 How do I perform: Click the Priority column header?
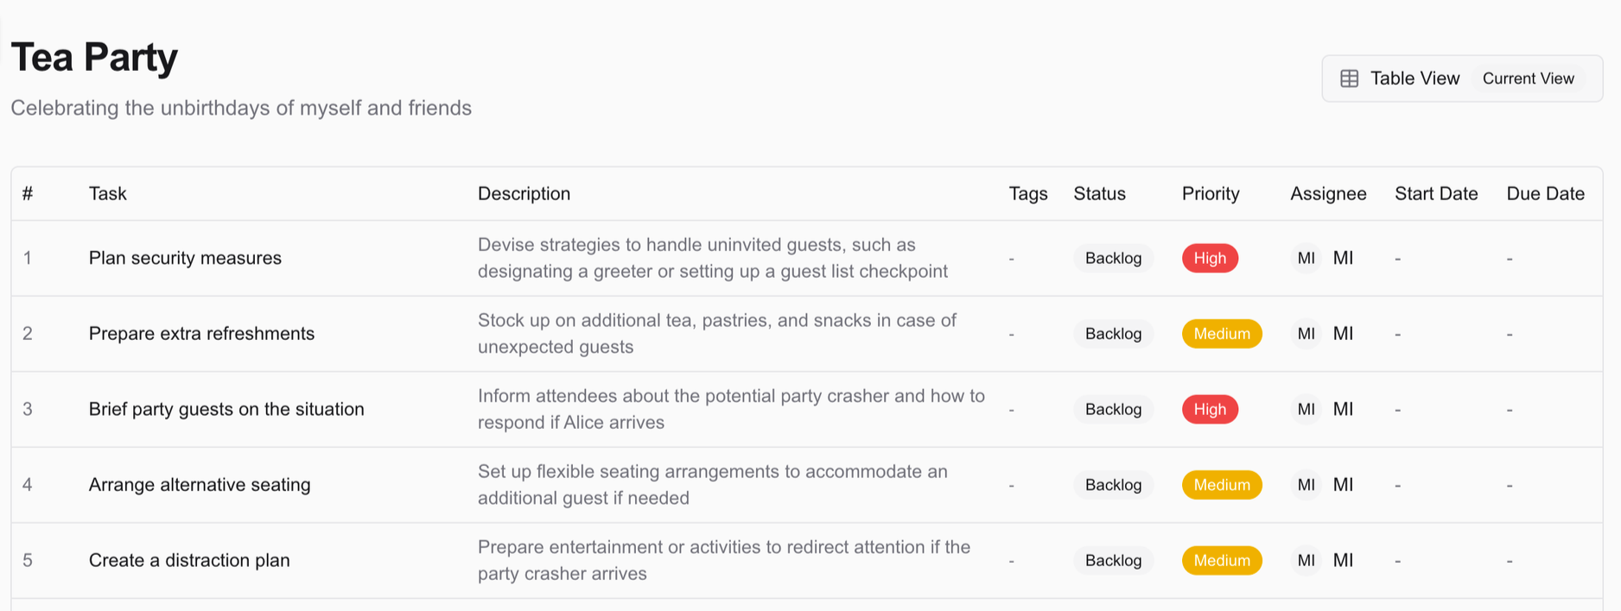tap(1210, 193)
